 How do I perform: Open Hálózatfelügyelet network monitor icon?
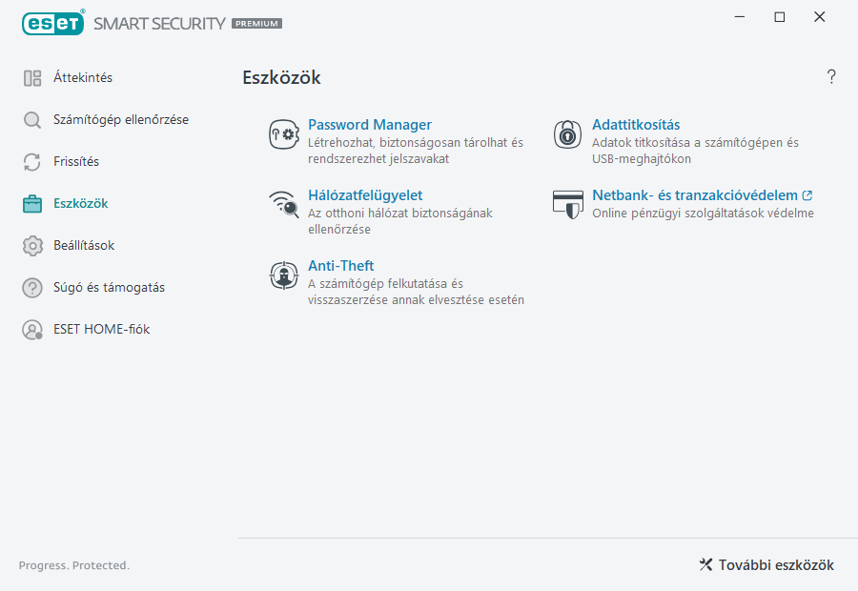283,204
